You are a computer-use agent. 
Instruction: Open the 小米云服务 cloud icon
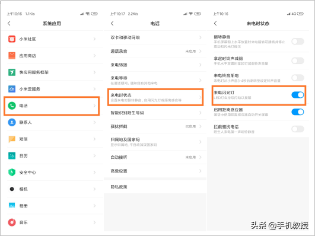click(x=12, y=89)
